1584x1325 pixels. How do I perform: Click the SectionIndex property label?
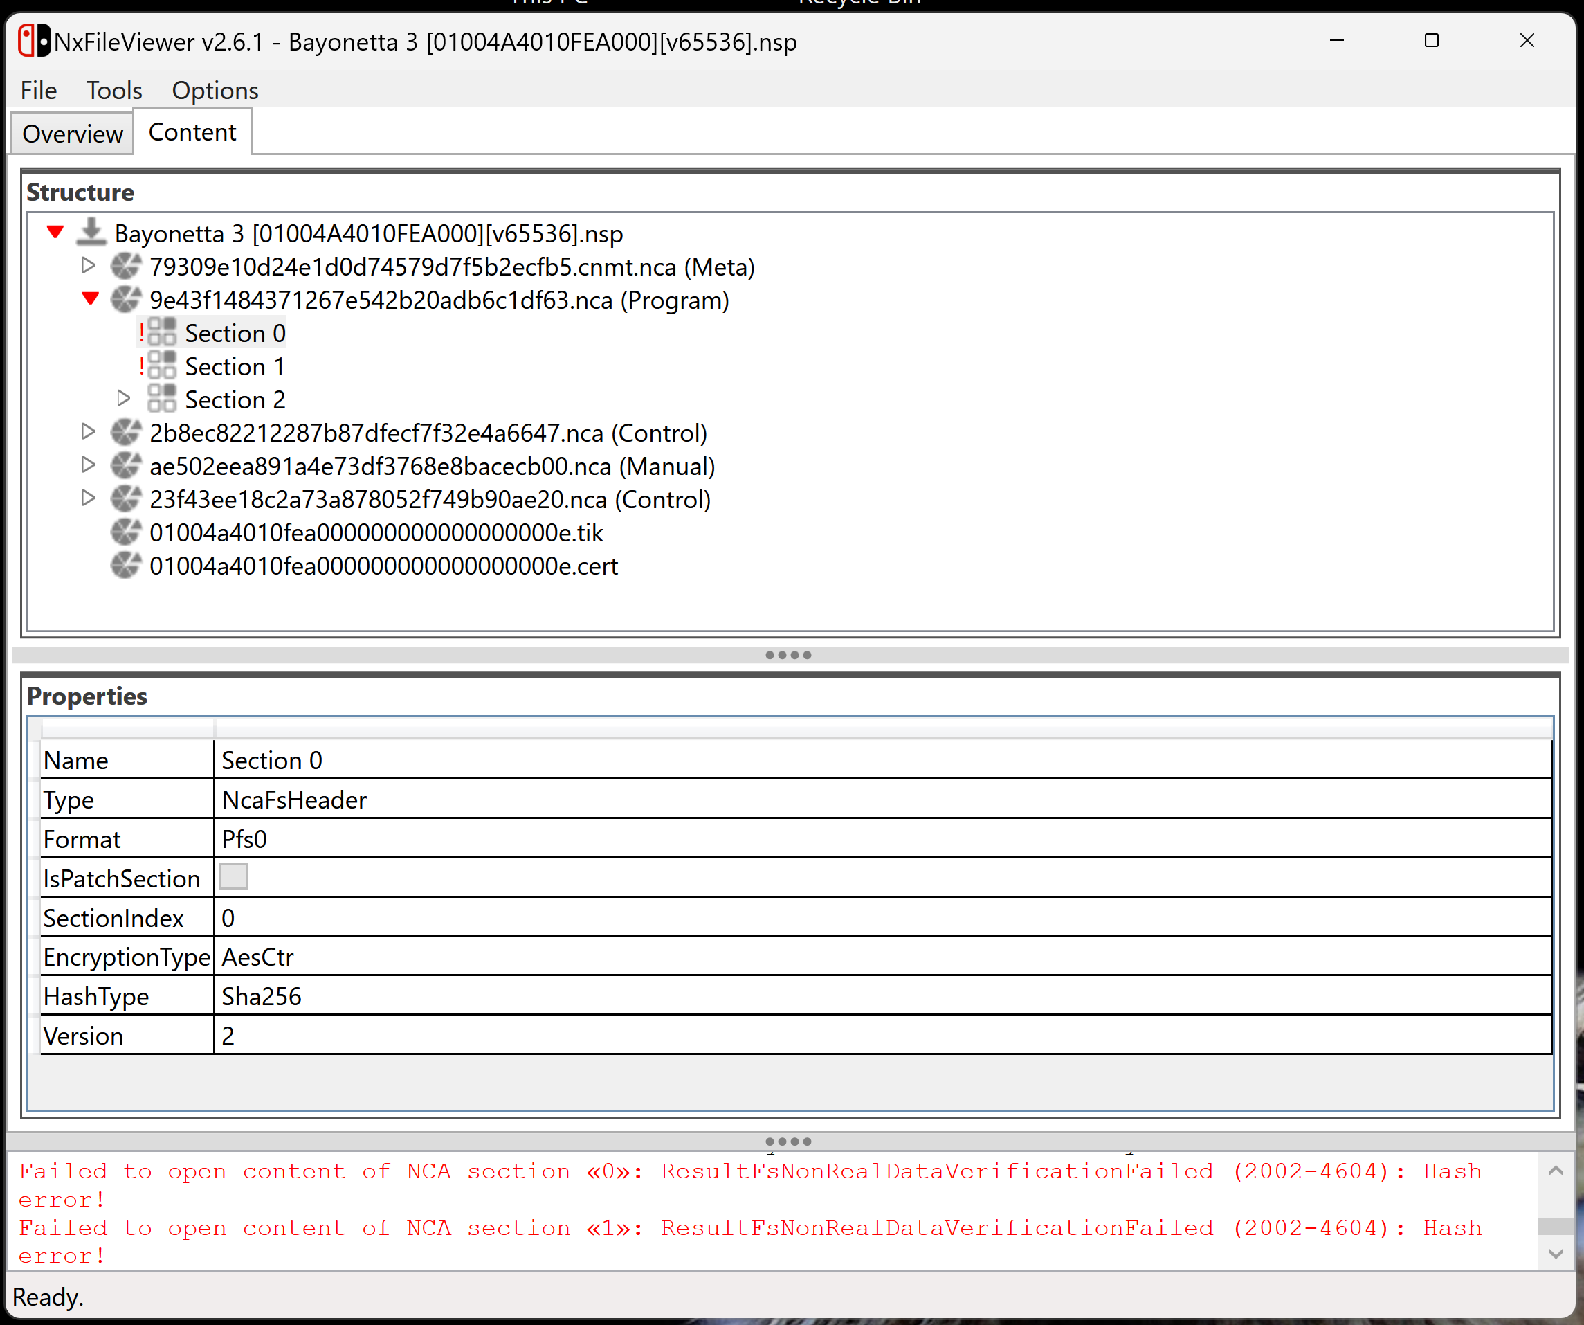pyautogui.click(x=113, y=917)
